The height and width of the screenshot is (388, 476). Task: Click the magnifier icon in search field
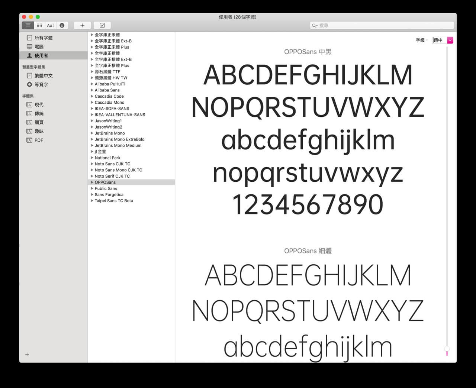[x=314, y=25]
